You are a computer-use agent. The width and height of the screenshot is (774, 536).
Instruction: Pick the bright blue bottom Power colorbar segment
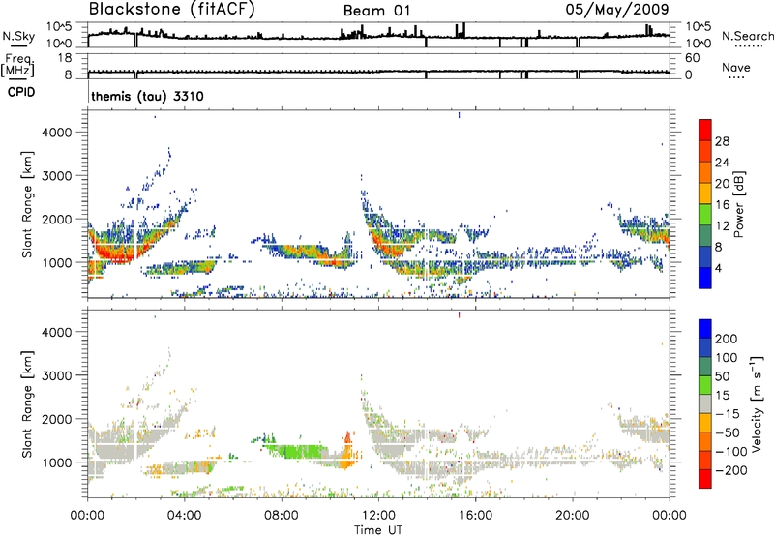(705, 278)
